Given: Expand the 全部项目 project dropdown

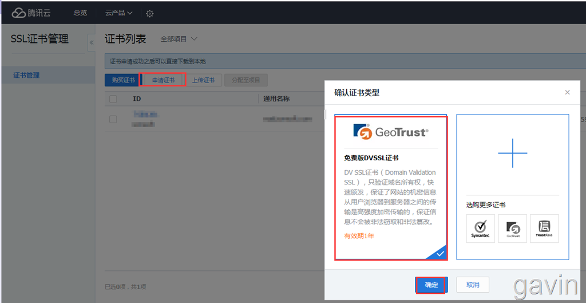Looking at the screenshot, I should [x=179, y=39].
